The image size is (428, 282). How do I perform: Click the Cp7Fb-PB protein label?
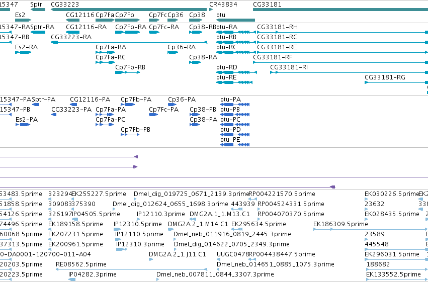(x=136, y=130)
